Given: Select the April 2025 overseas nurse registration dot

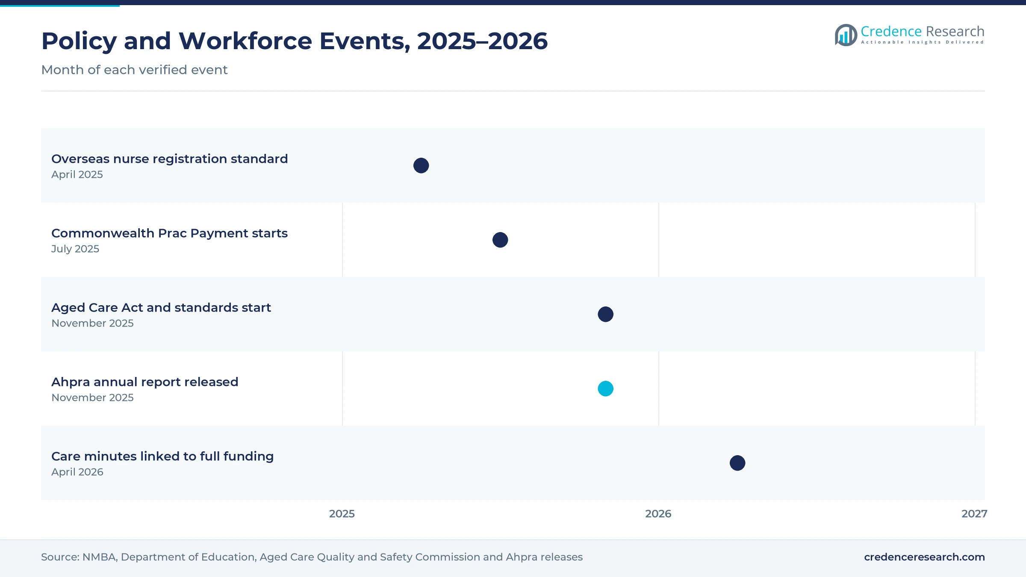Looking at the screenshot, I should [421, 165].
